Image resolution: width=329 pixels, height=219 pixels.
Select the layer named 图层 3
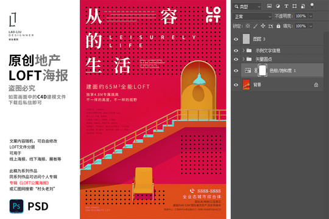259,39
